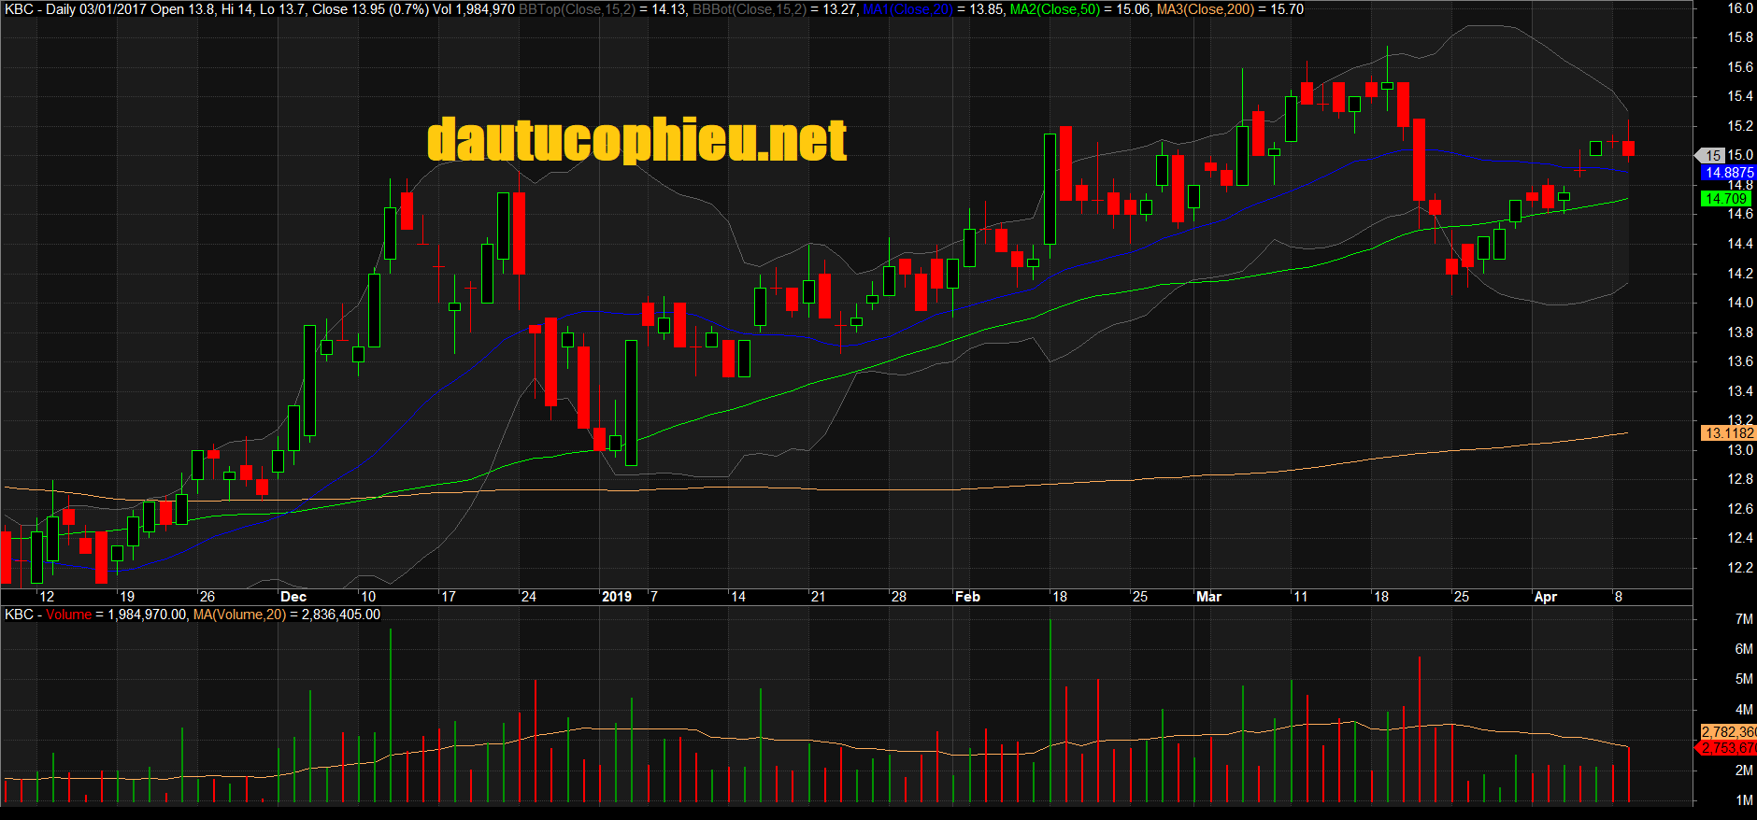Select the 2019 marker on date axis
1757x820 pixels.
tap(616, 597)
